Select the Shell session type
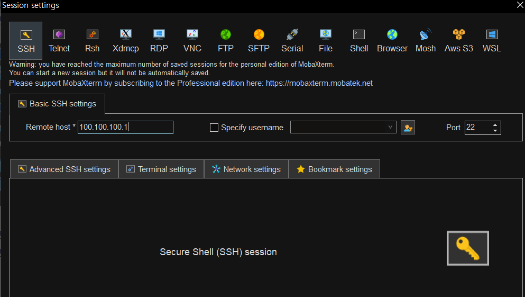Viewport: 525px width, 297px height. [359, 41]
